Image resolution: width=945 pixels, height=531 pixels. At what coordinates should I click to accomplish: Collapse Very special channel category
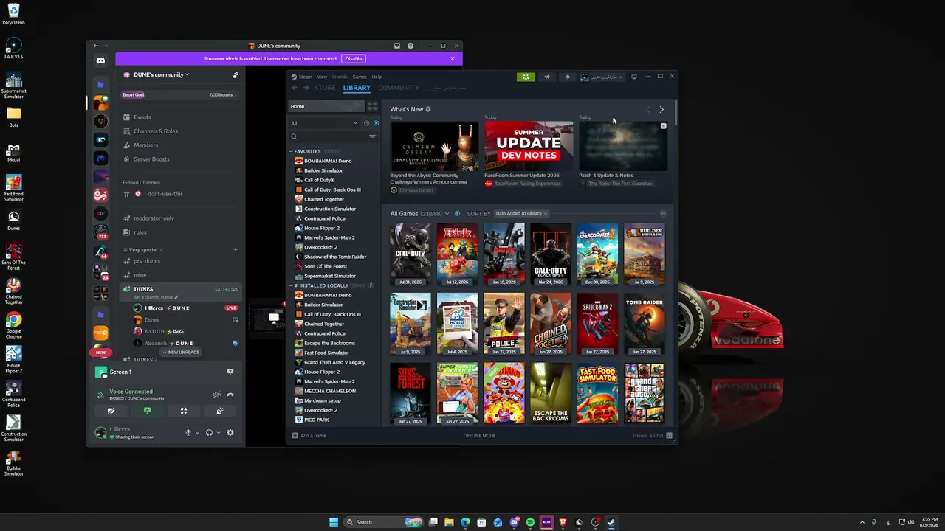point(144,250)
